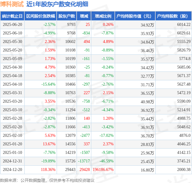Image resolution: width=192 pixels, height=183 pixels.
Task: Click the price change value -19.09%
Action: [48, 161]
